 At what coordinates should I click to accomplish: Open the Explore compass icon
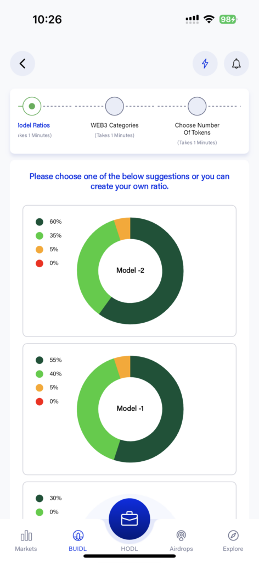pos(233,536)
